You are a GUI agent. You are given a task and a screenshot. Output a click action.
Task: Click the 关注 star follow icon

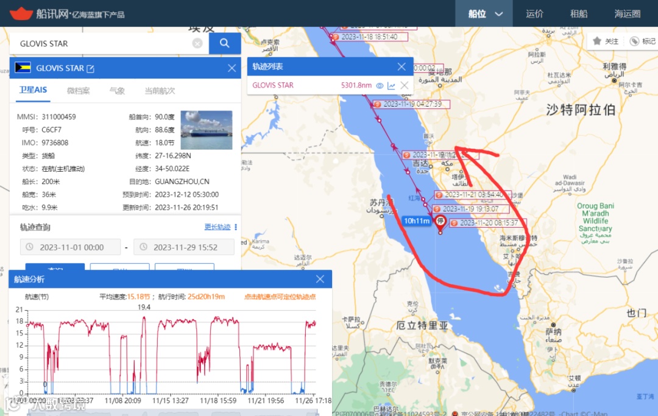point(596,41)
